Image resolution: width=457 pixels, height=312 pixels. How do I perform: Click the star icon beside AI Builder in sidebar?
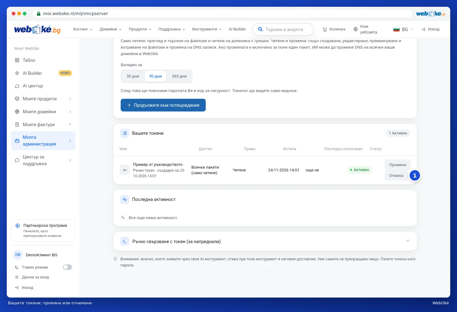pos(17,73)
